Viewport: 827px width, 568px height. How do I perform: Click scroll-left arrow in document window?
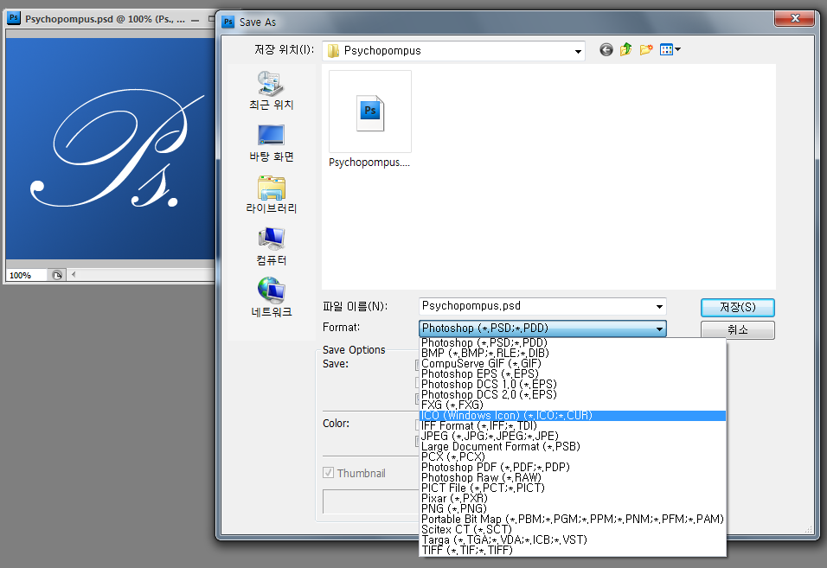pos(74,275)
